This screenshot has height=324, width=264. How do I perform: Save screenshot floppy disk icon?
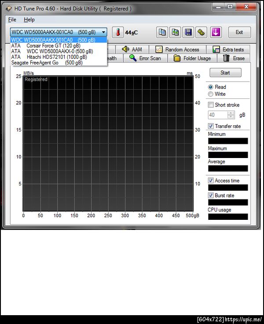pyautogui.click(x=188, y=32)
